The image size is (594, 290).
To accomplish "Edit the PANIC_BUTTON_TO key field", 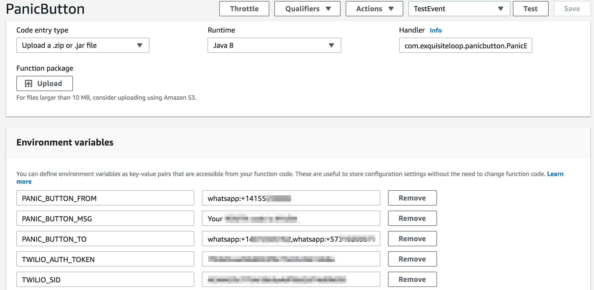I will click(105, 239).
